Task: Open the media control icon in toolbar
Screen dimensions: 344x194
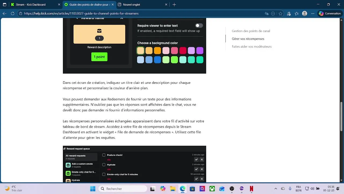Action: click(289, 13)
